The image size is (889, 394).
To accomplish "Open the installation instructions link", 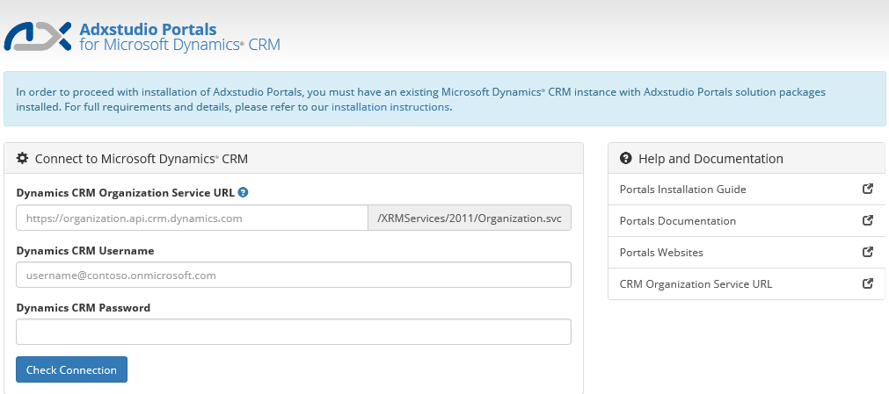I will click(390, 107).
